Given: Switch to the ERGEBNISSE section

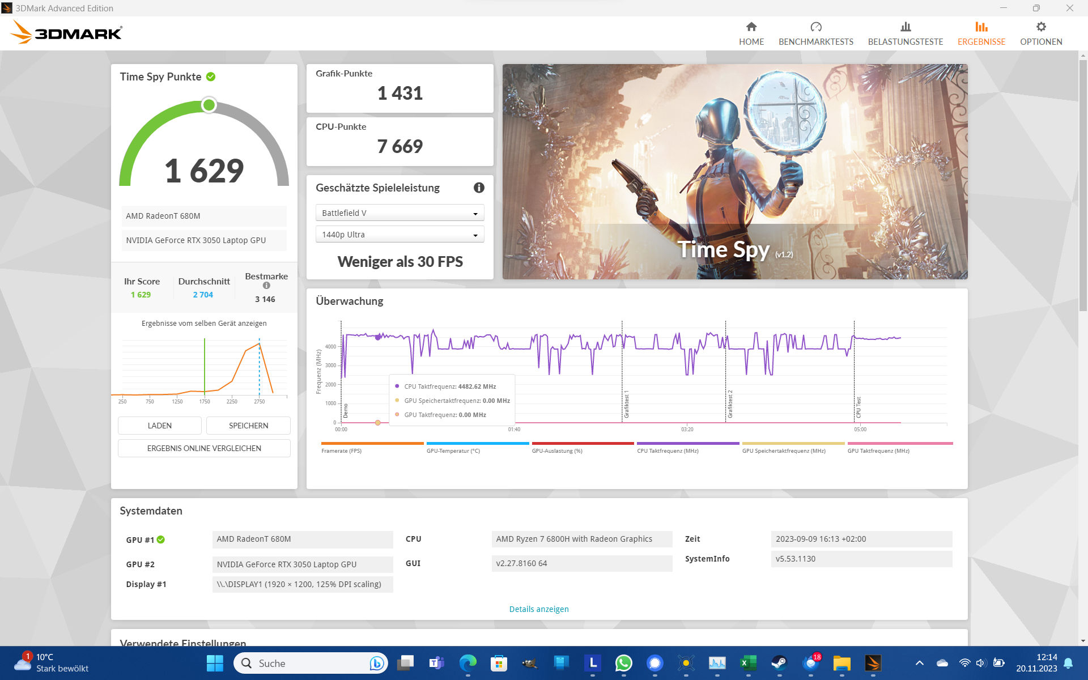Looking at the screenshot, I should click(x=981, y=41).
